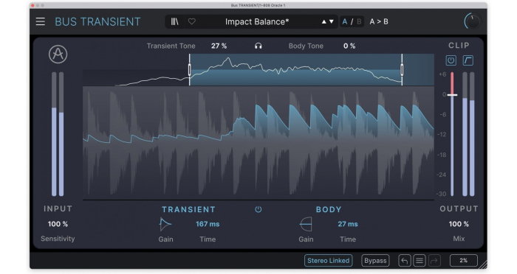Click the clip threshold fader handle
The image size is (517, 274).
[x=452, y=95]
